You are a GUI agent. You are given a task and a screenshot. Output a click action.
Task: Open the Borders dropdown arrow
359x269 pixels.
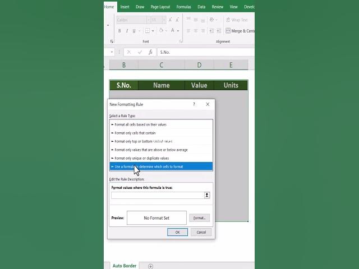(x=153, y=31)
